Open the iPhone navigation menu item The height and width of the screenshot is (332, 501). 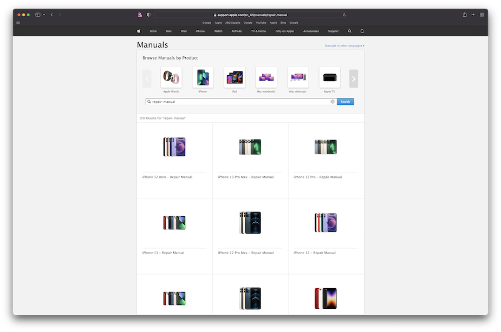200,31
